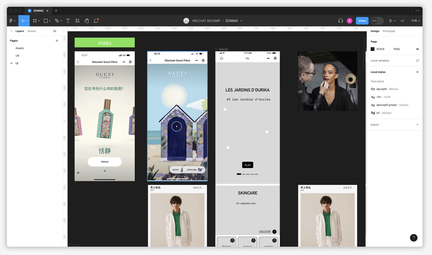Select the descriptif produt text style
Screen dimensions: 432x255
[x=394, y=105]
